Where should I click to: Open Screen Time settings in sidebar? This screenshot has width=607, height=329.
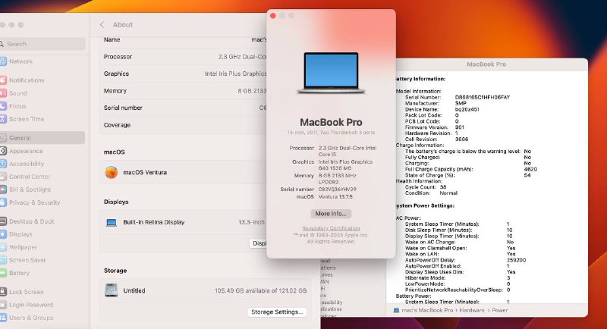(x=27, y=119)
